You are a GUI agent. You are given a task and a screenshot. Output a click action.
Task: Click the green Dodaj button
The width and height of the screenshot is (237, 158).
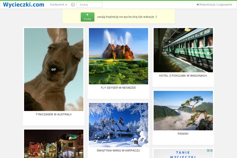click(x=88, y=17)
